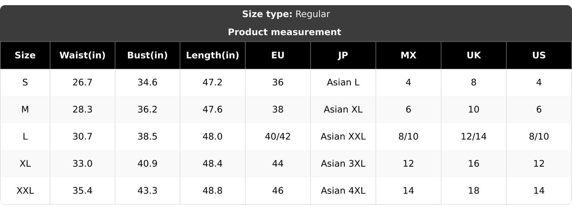Click the EU column header

pyautogui.click(x=278, y=55)
